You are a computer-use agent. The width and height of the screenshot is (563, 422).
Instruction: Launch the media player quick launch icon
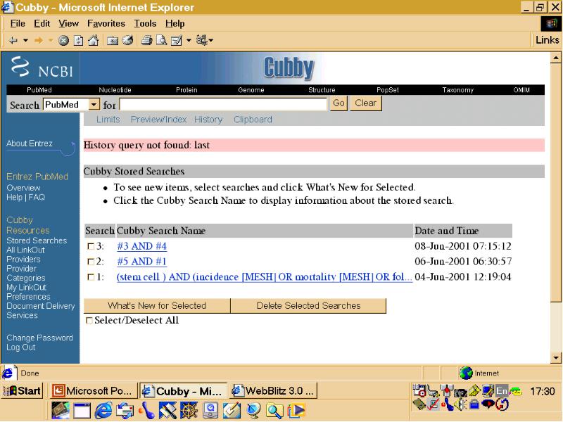(x=296, y=411)
